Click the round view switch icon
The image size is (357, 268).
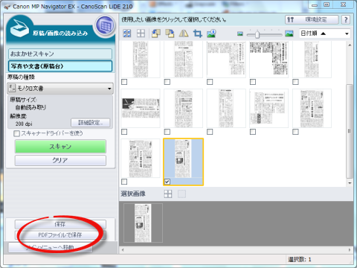pos(106,25)
